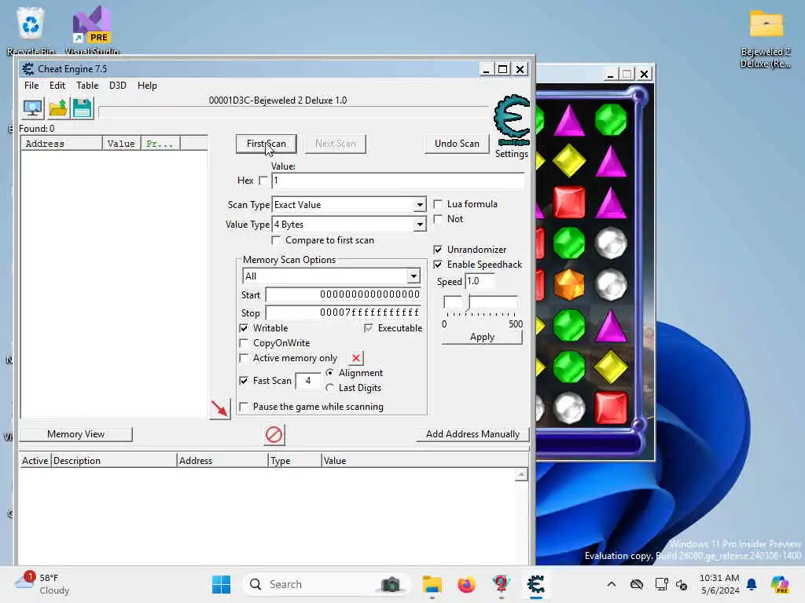Open the Table menu

click(87, 86)
